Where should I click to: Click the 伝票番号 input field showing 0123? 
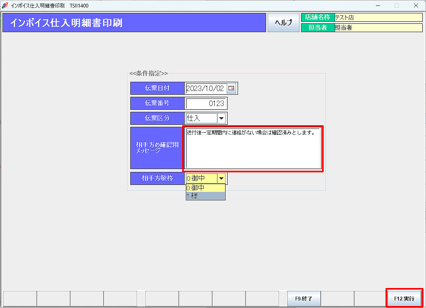point(205,103)
